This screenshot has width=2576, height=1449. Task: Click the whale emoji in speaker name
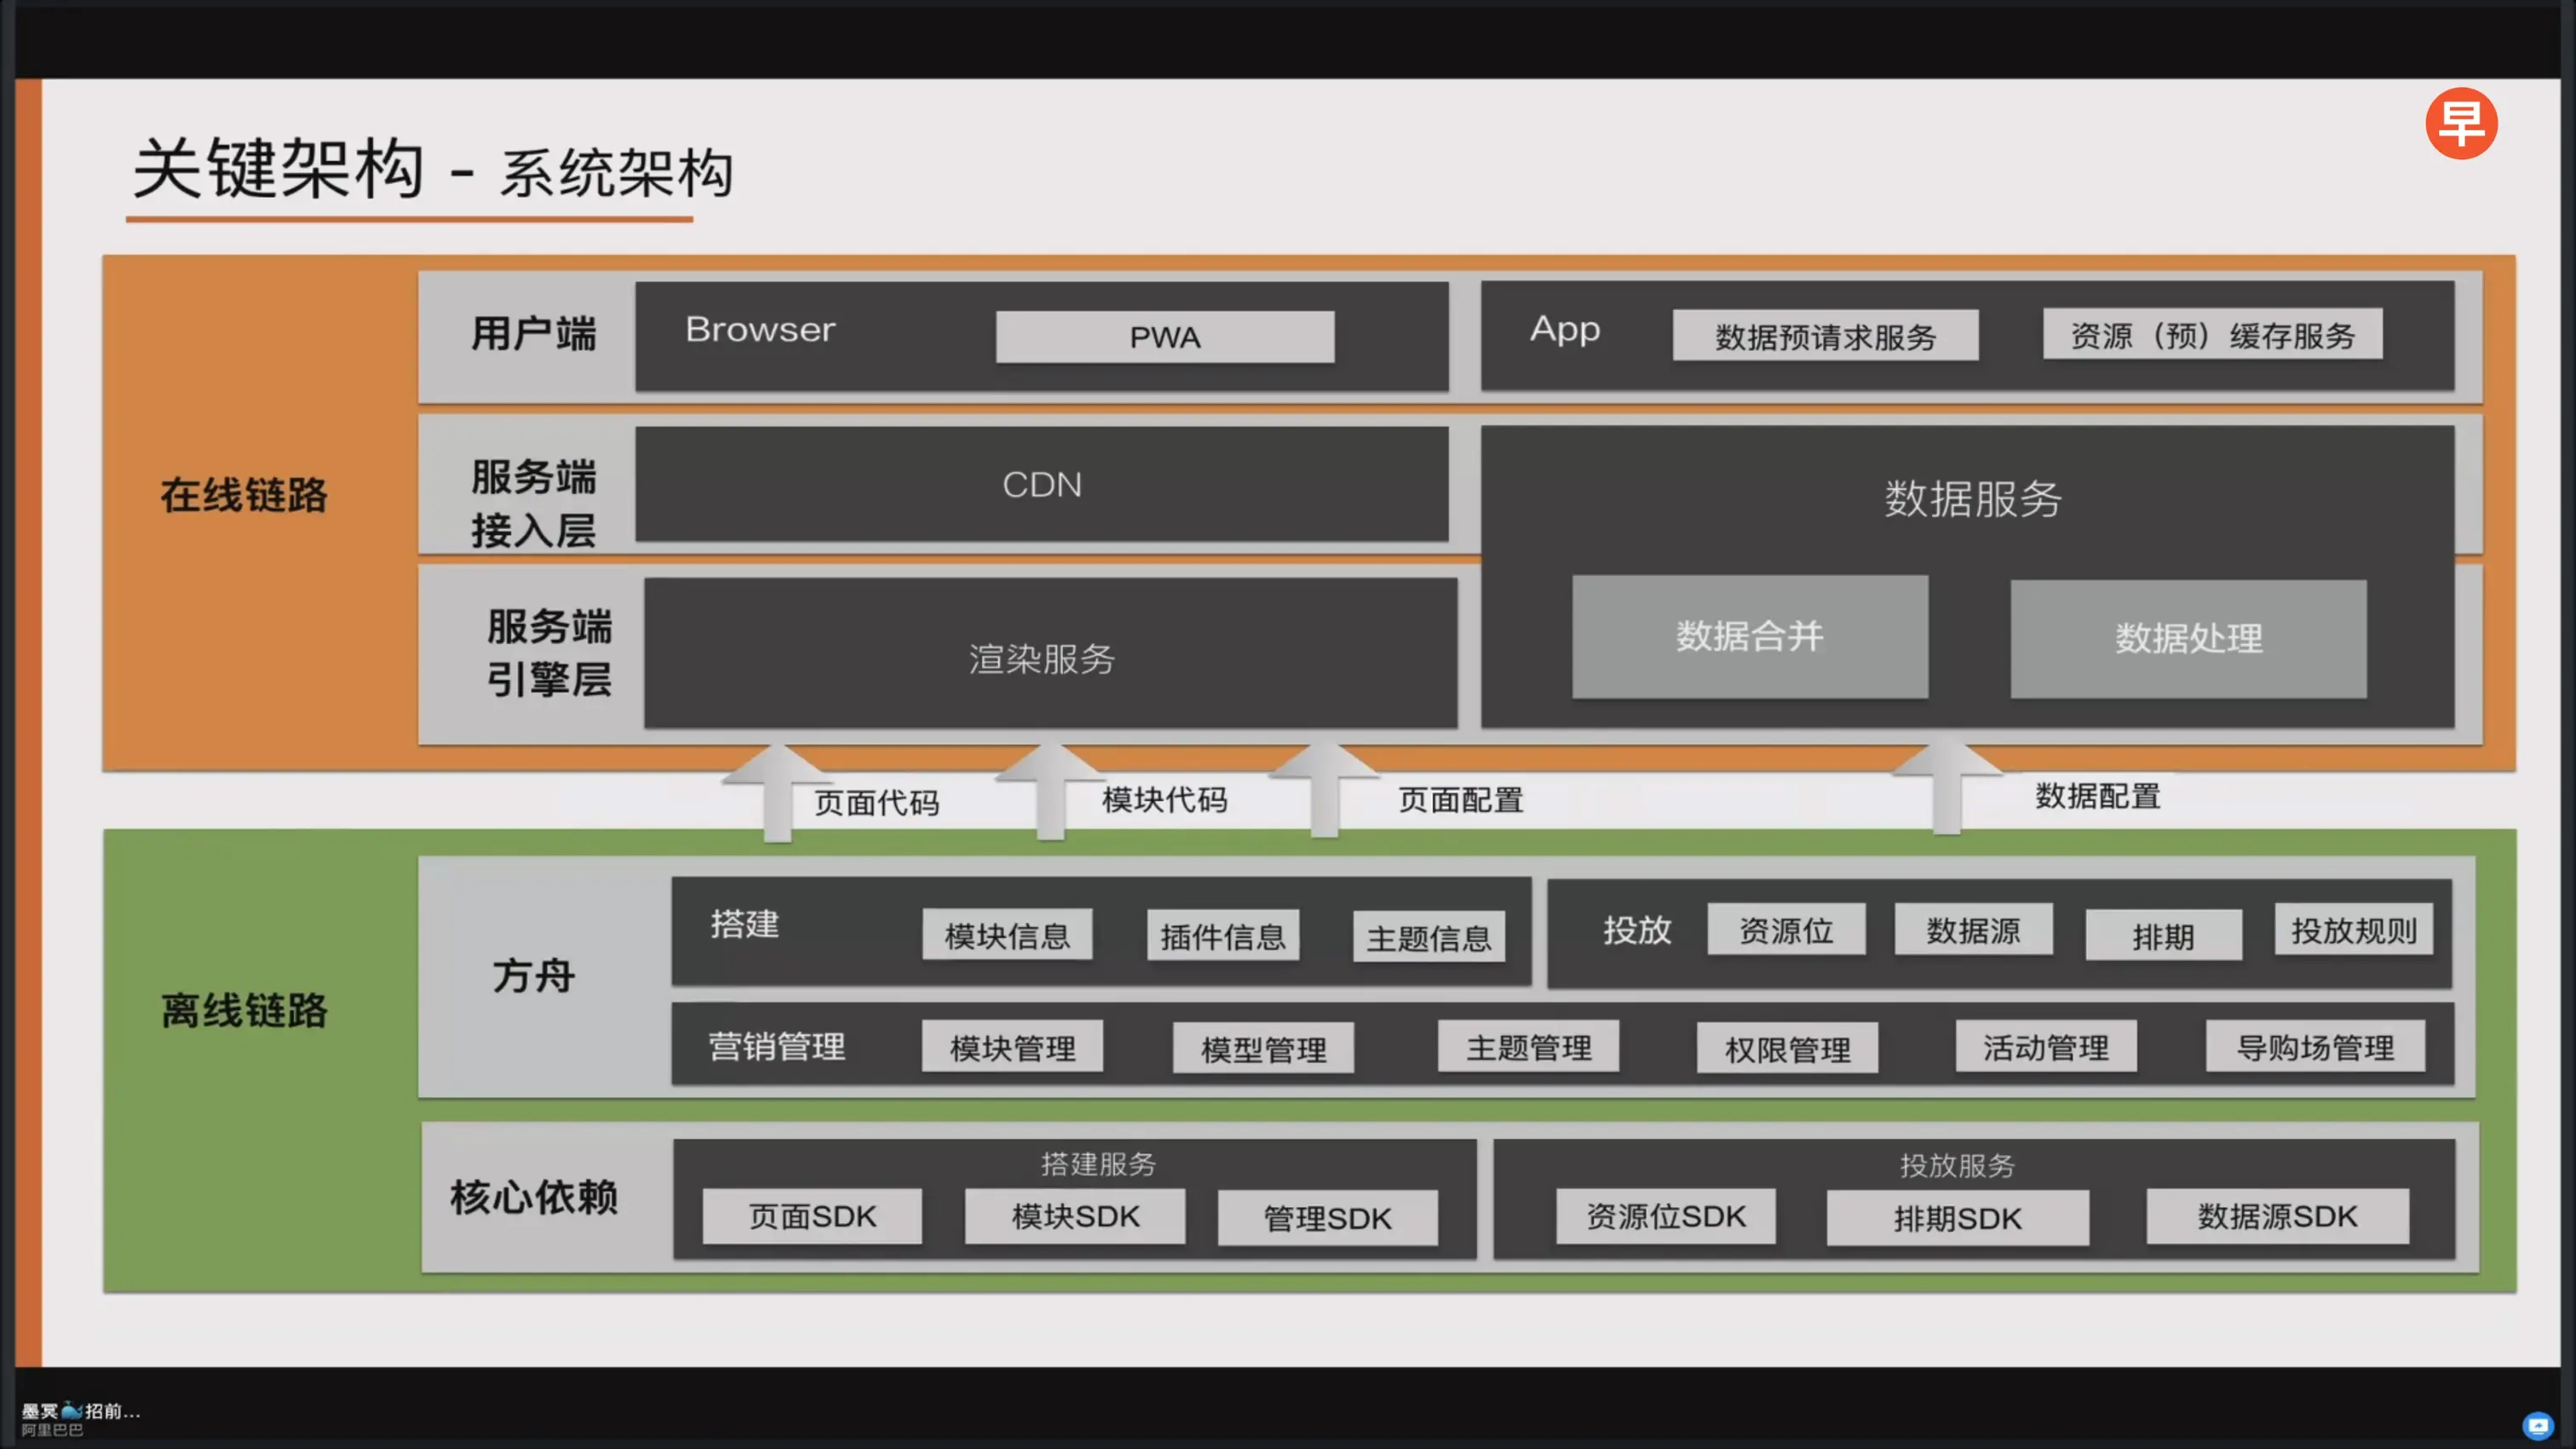[71, 1410]
